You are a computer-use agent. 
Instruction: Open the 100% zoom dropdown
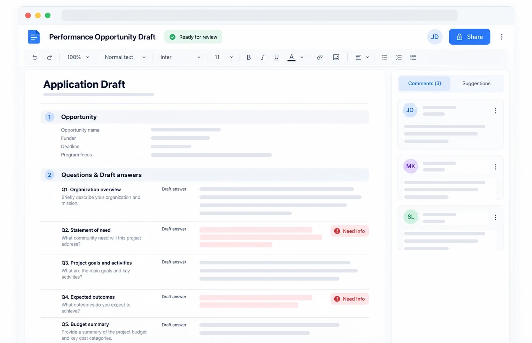coord(78,57)
